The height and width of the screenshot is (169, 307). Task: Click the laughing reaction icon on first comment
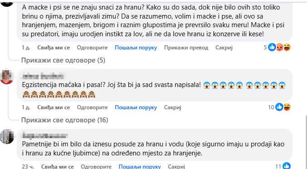[x=287, y=47]
